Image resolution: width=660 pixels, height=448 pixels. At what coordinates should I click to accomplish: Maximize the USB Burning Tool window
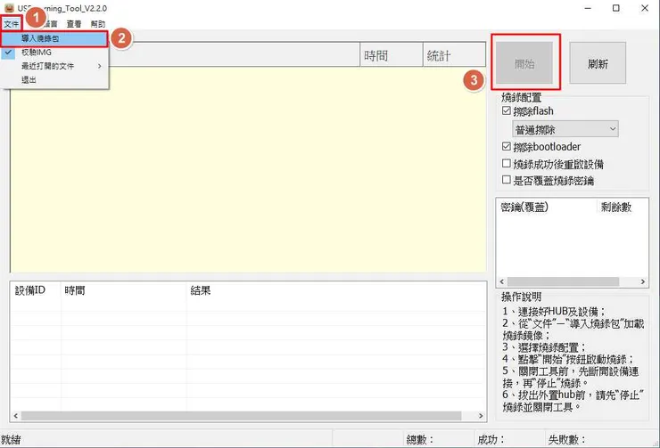615,8
